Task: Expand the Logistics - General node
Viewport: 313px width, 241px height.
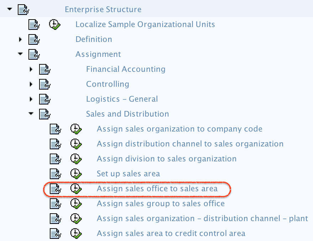Action: pyautogui.click(x=31, y=99)
